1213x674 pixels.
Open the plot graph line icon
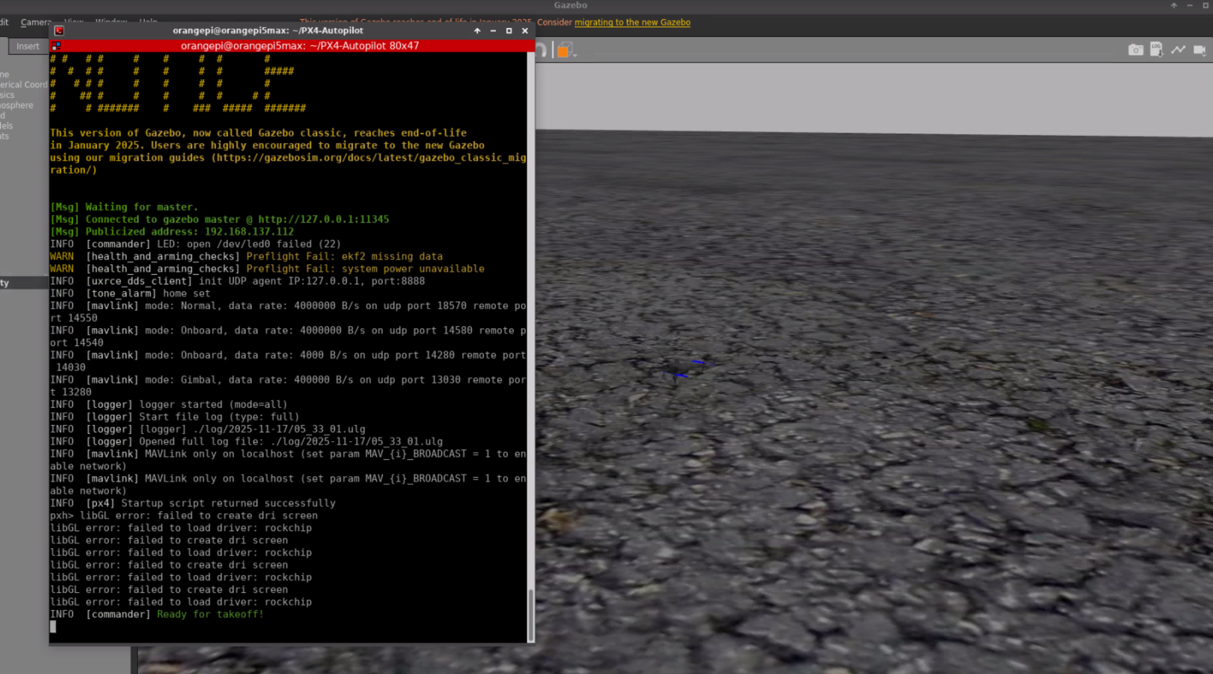pos(1178,50)
